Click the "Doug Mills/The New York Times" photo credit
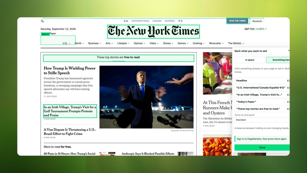Viewport: 307px width, 173px height. [x=182, y=130]
